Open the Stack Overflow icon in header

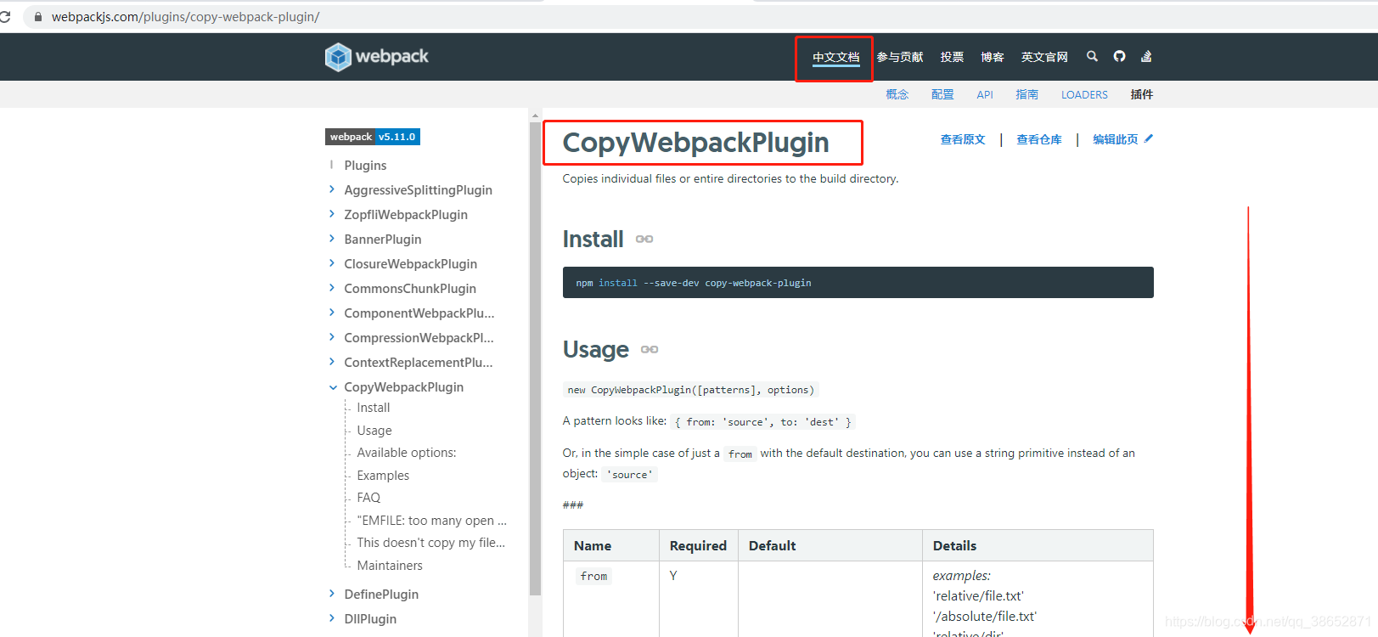1146,56
